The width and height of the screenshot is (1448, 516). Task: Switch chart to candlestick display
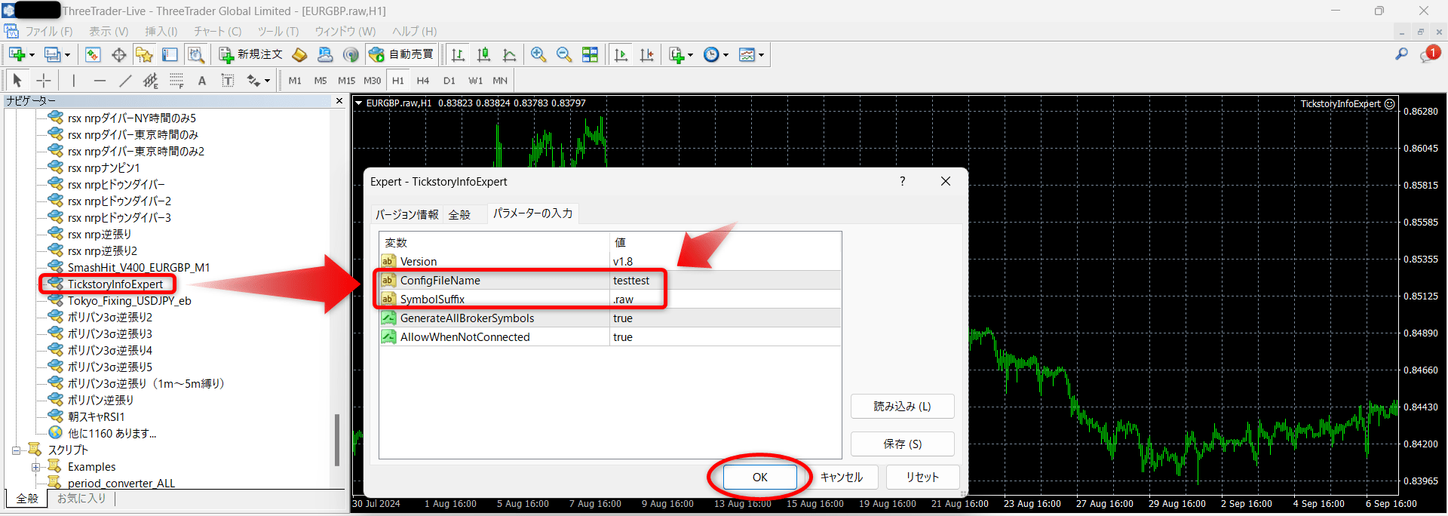(483, 54)
